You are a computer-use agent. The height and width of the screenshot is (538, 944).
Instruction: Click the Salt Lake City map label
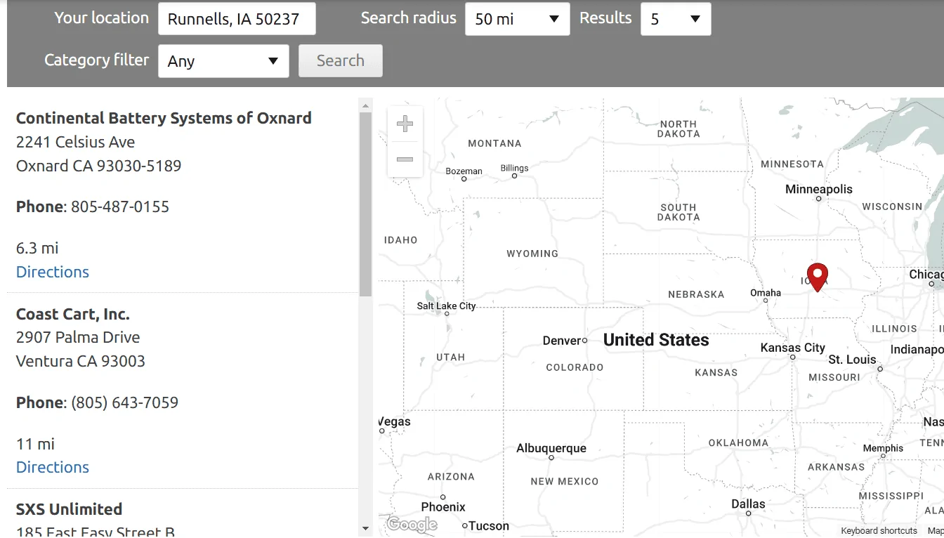click(446, 306)
